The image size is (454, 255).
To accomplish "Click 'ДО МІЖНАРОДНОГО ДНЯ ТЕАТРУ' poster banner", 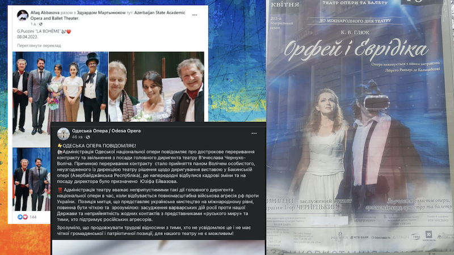I will coord(355,21).
